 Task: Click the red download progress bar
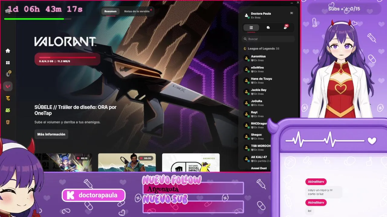coord(67,57)
